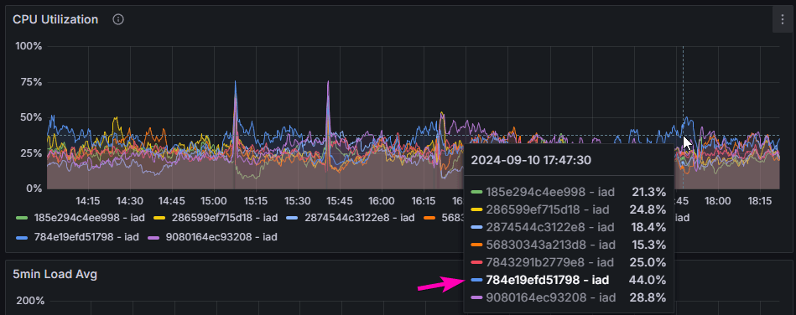Image resolution: width=796 pixels, height=315 pixels.
Task: Click the pink arrow annotation
Action: (x=441, y=285)
